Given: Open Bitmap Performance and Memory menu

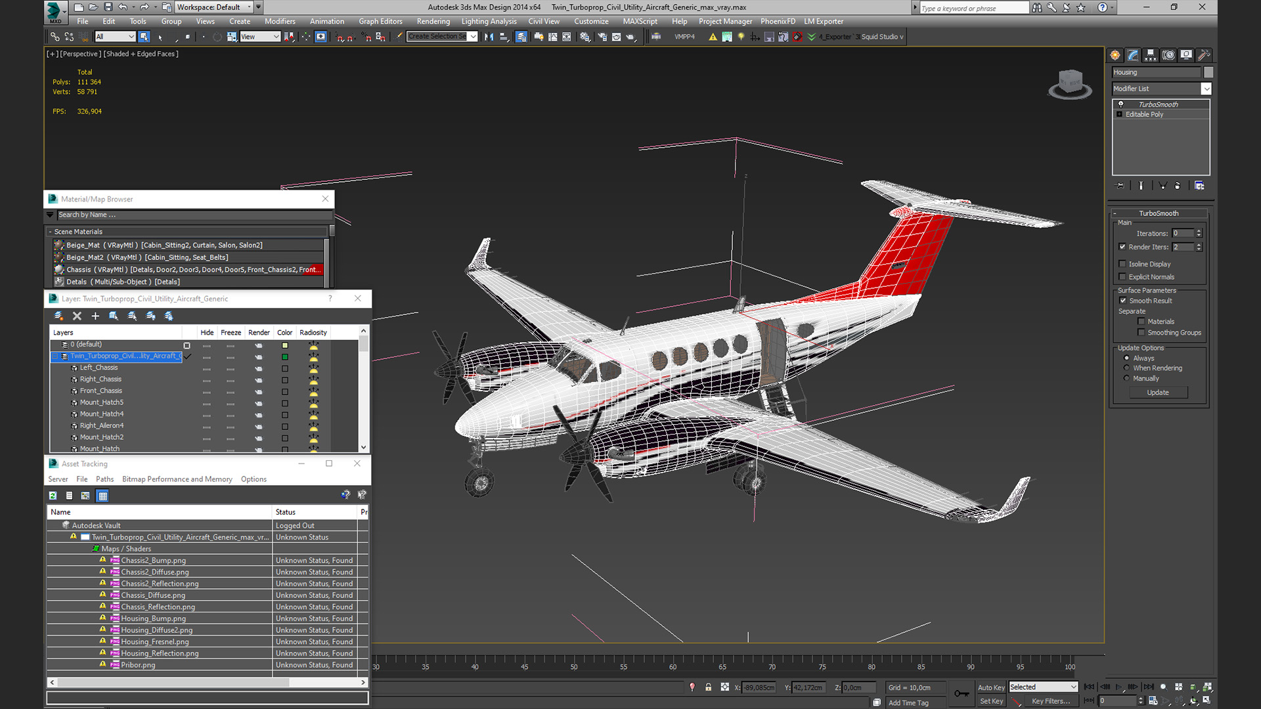Looking at the screenshot, I should click(177, 479).
